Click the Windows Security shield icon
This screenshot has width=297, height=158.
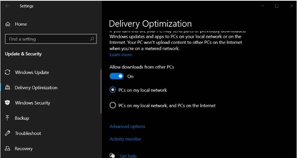(x=7, y=103)
